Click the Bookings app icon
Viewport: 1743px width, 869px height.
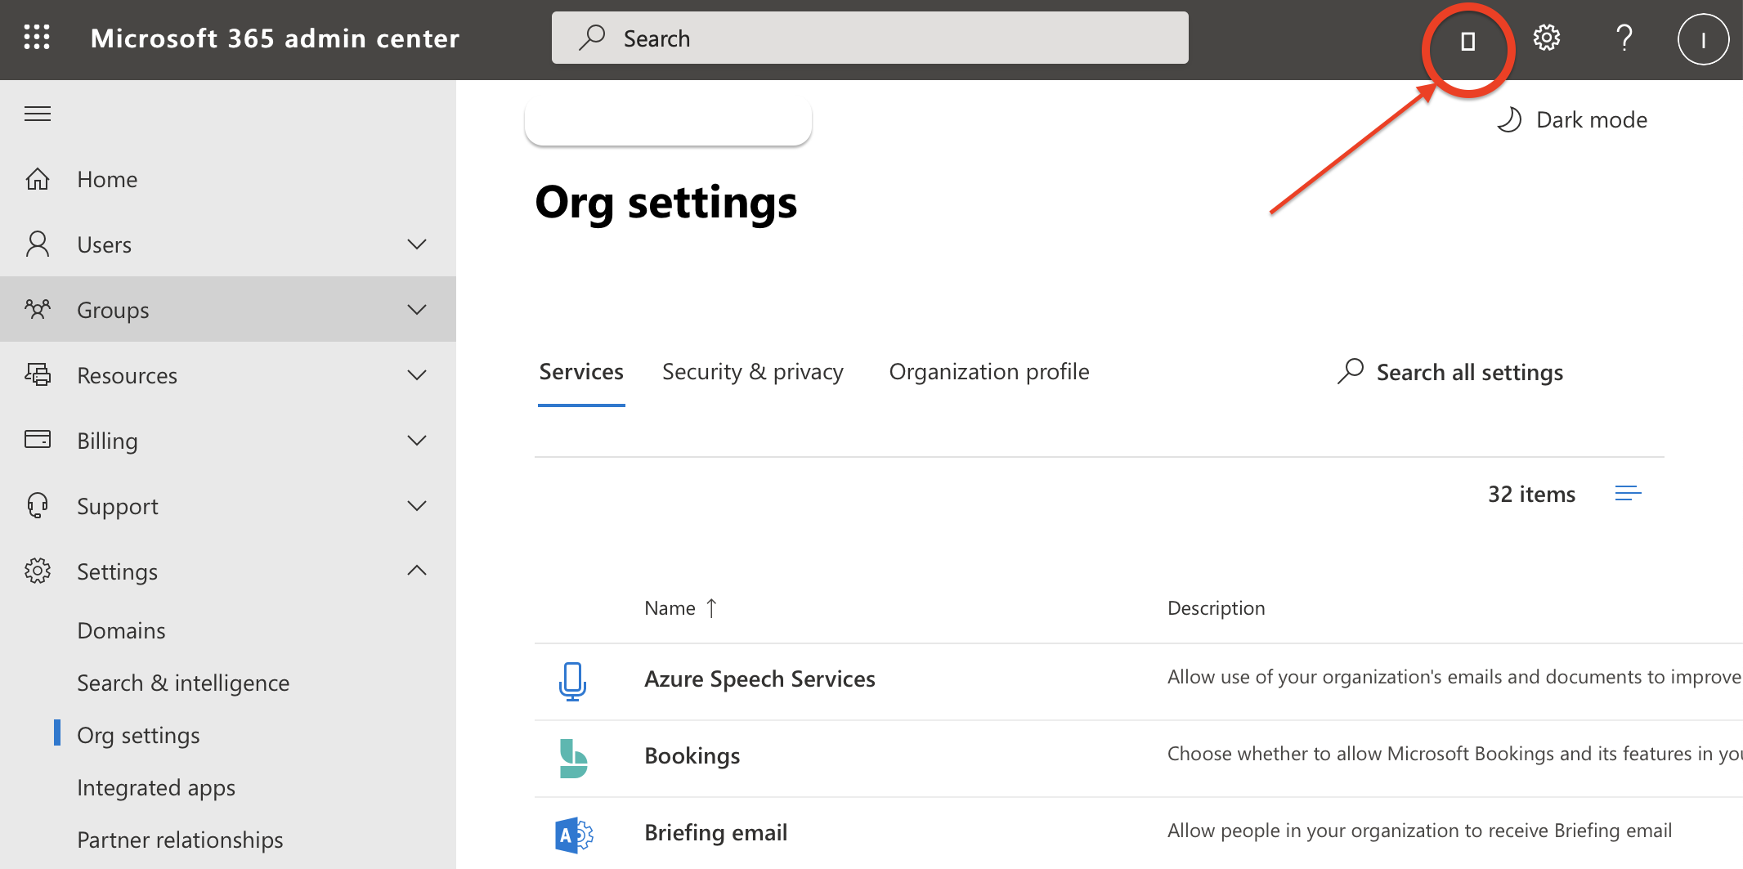pyautogui.click(x=572, y=757)
